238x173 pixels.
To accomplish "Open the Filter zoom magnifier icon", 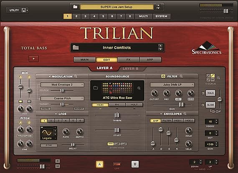I will [x=181, y=76].
